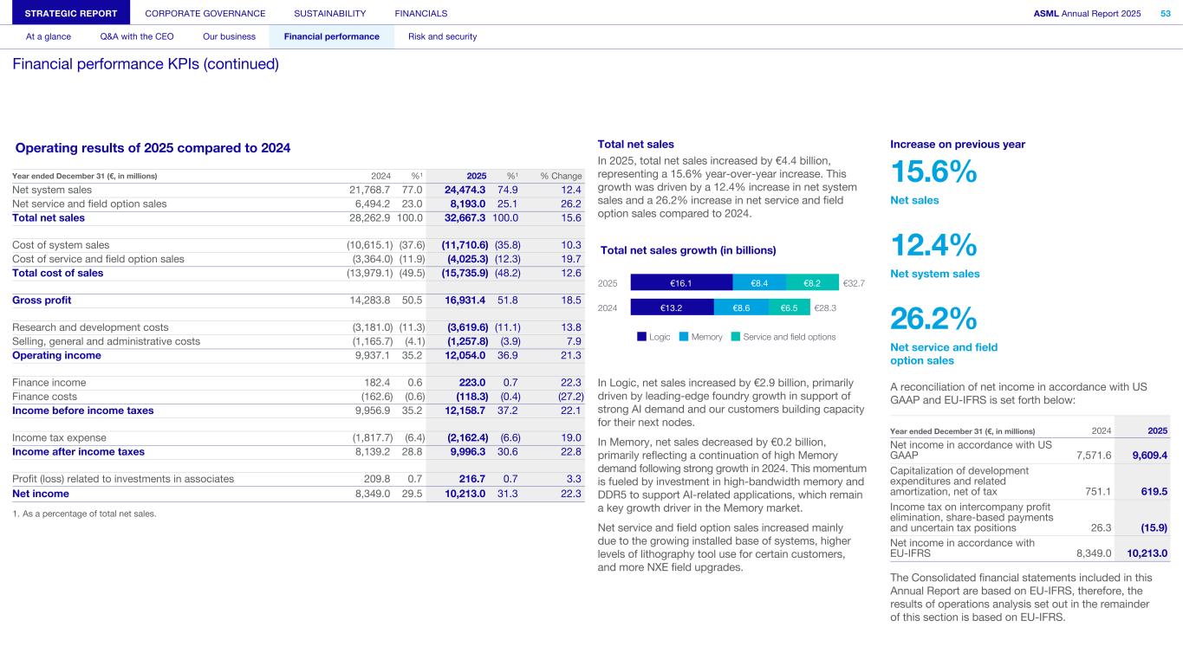Select the At a glance sub-tab
Viewport: 1183px width, 666px height.
click(x=49, y=36)
